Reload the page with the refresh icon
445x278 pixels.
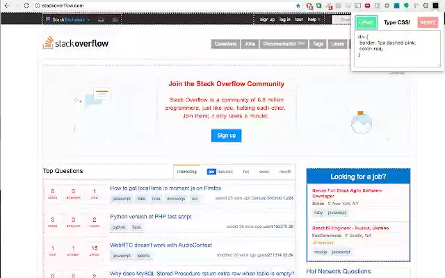[x=26, y=6]
